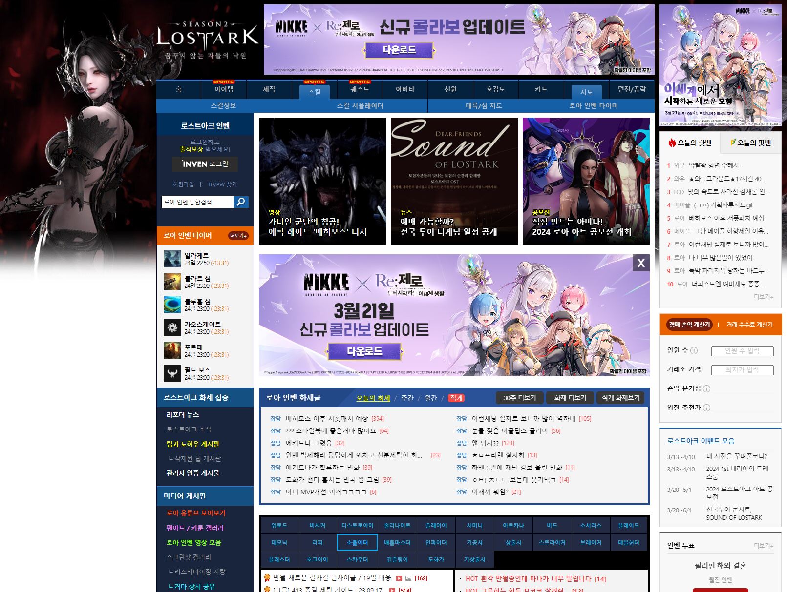The image size is (787, 592).
Task: Open the 지도 menu tab
Action: pyautogui.click(x=586, y=91)
